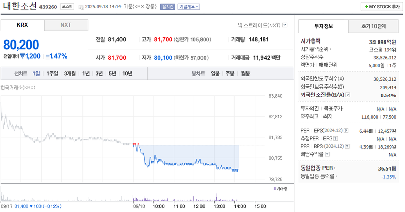Select the 3개월 chart period
Viewport: 405px width, 212px height.
coord(70,73)
